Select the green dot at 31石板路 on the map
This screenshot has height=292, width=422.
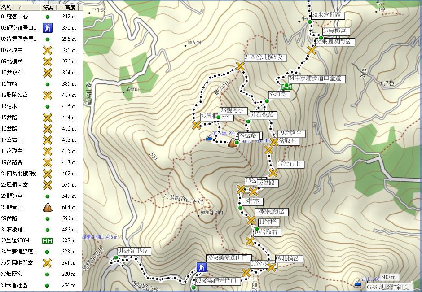[x=248, y=122]
